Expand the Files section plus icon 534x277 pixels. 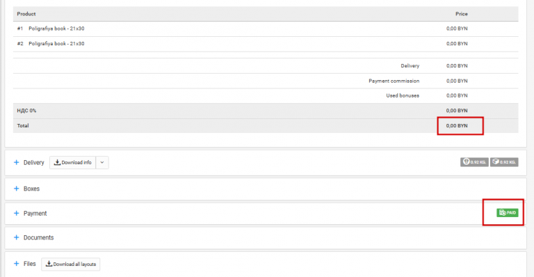(x=17, y=264)
